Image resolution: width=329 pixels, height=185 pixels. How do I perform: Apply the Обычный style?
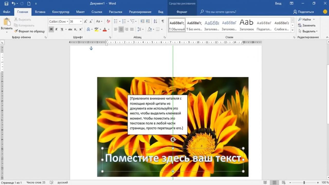tap(177, 25)
